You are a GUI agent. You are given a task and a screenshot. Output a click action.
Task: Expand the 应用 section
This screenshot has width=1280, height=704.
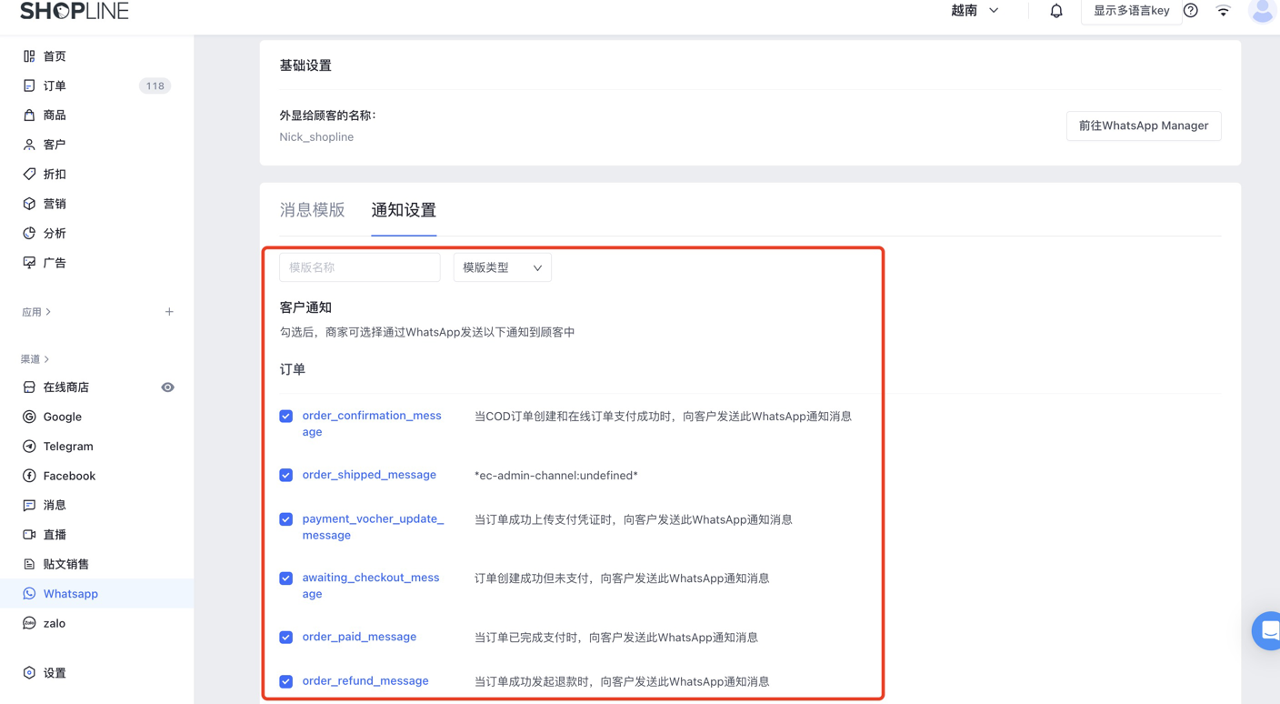pos(36,312)
